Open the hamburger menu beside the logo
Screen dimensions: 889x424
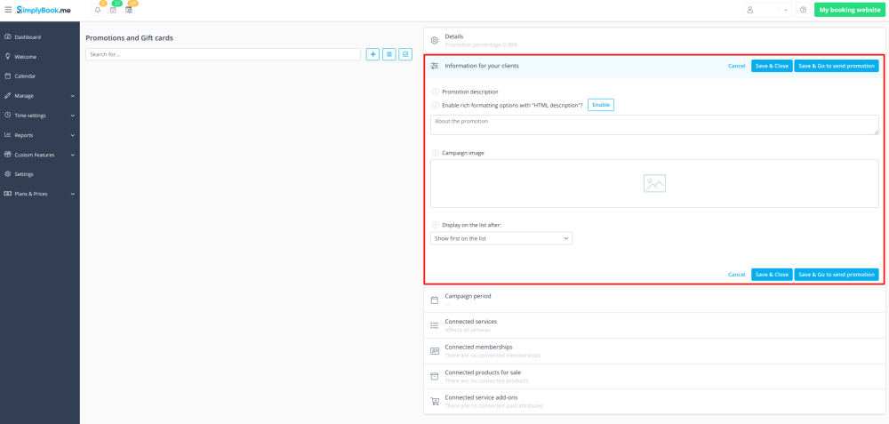(x=8, y=10)
